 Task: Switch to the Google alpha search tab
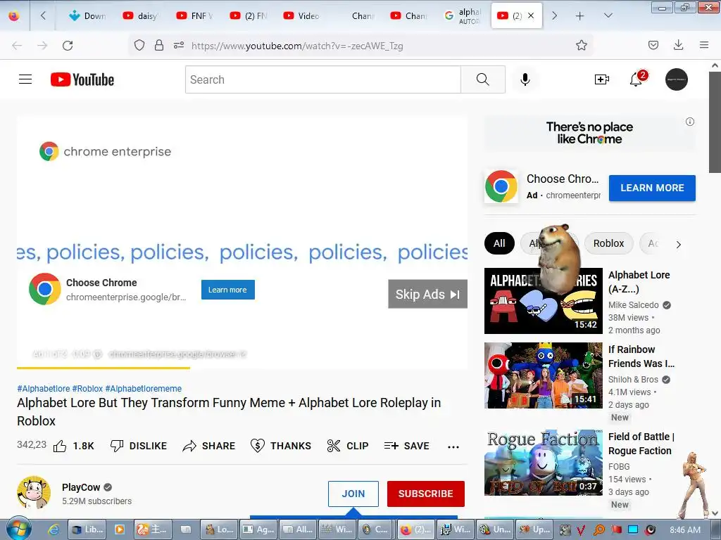point(462,16)
